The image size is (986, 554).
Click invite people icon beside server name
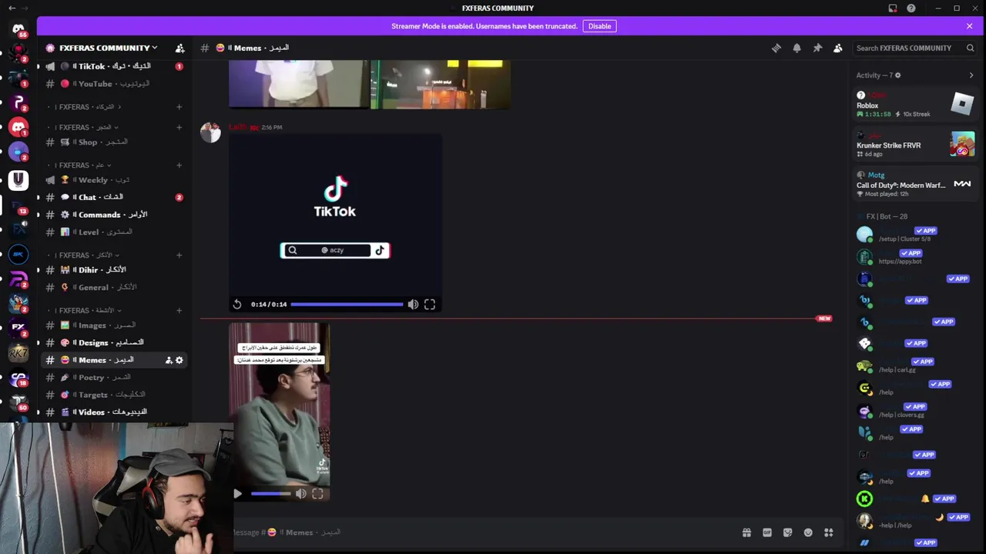[179, 48]
